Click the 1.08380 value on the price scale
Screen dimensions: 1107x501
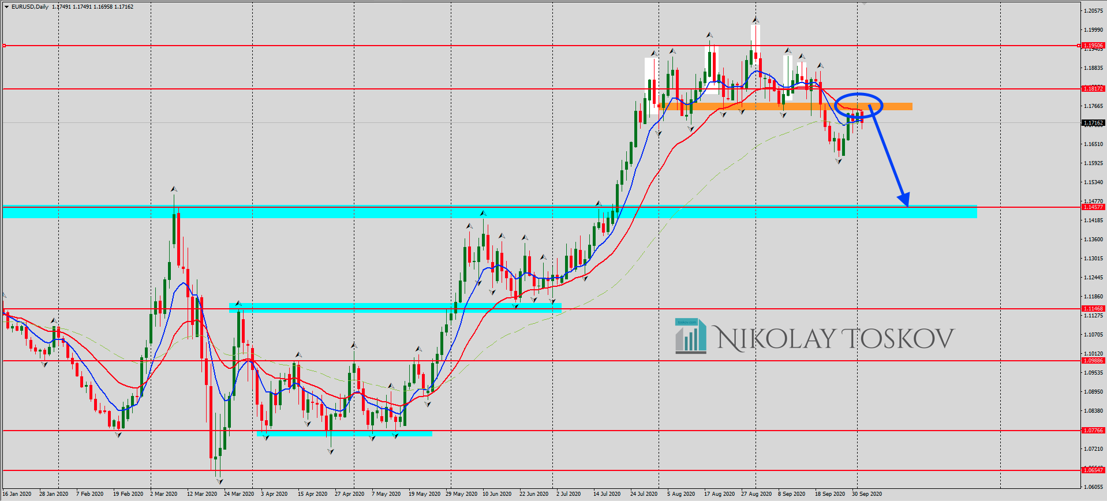pos(1094,411)
